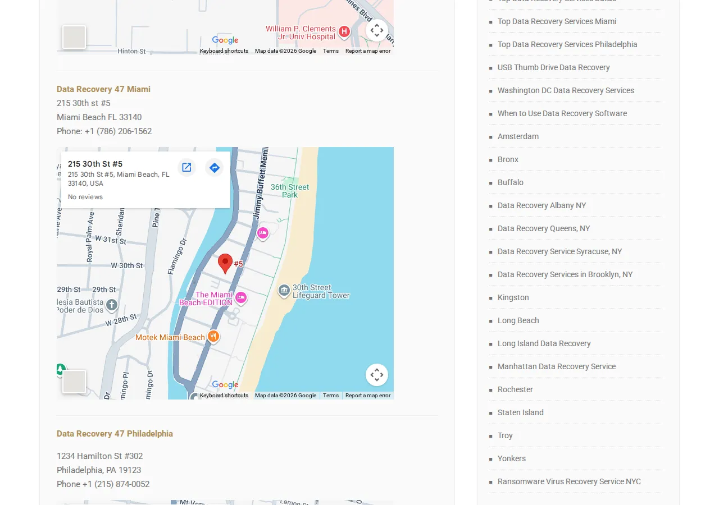This screenshot has height=505, width=719.
Task: Click the Google logo on the Miami map
Action: (224, 385)
